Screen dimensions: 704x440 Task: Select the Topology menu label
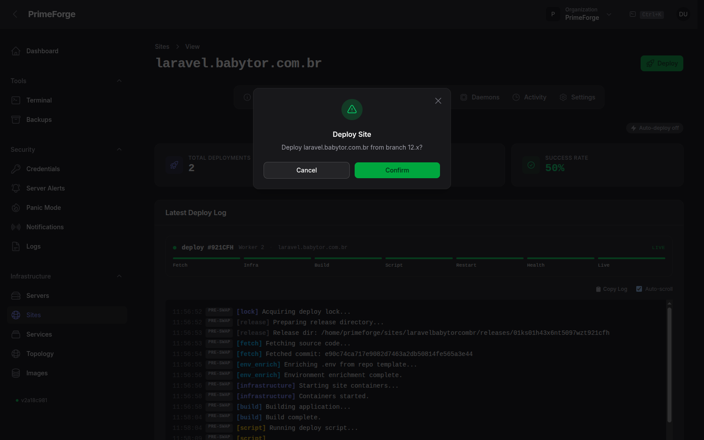[x=40, y=354]
